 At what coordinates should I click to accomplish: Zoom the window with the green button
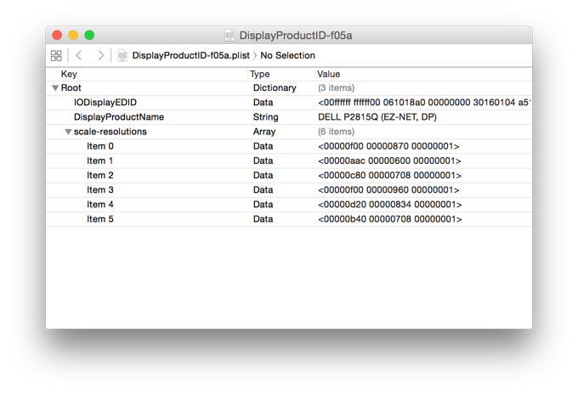click(89, 35)
